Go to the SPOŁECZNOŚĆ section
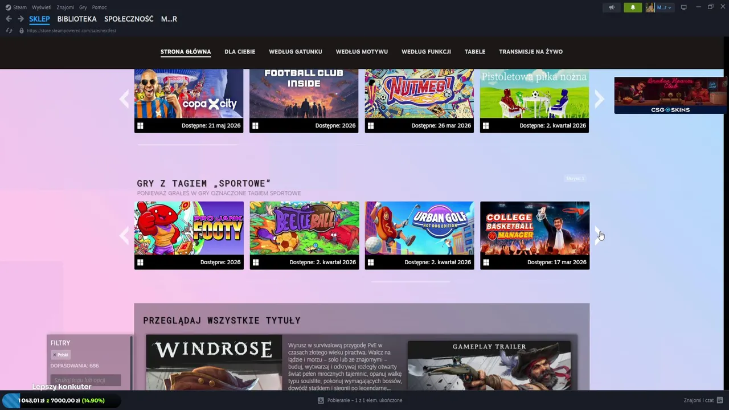The image size is (729, 410). [x=129, y=19]
